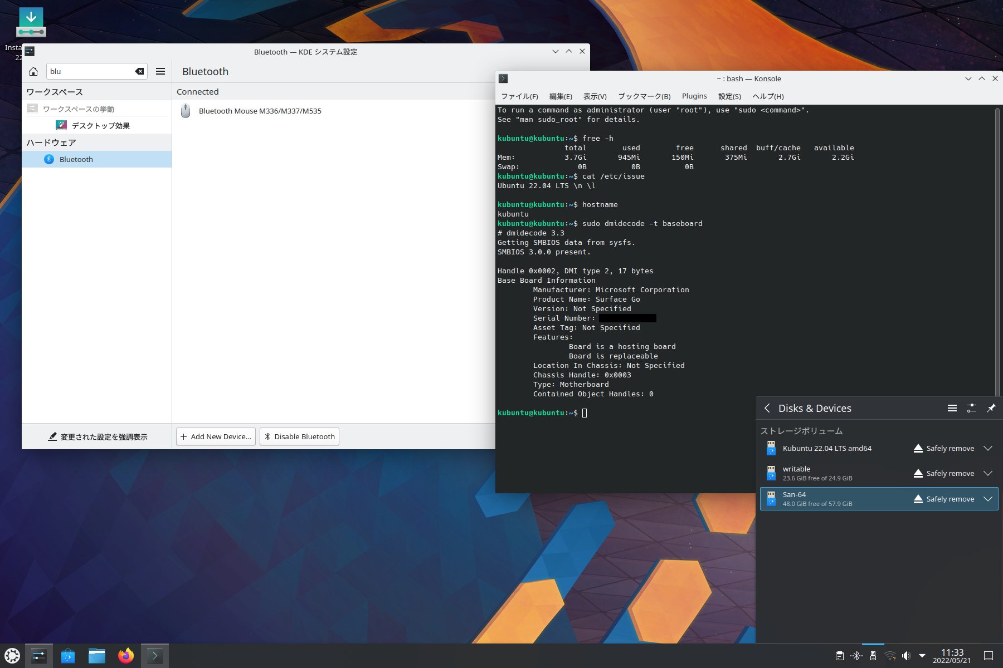Click the Add New Device button
This screenshot has height=668, width=1003.
(216, 436)
